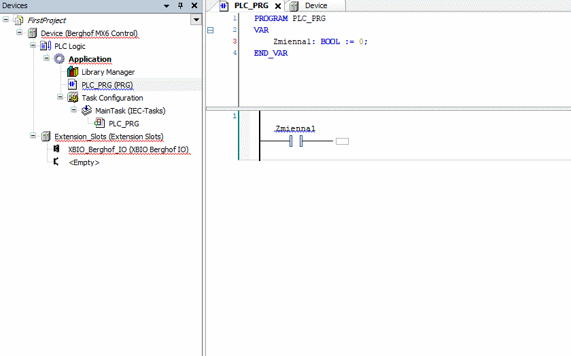Viewport: 571px width, 356px height.
Task: Select Device (Berghof MX6 Control) tree item
Action: pos(89,33)
